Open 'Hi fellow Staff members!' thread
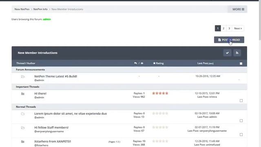Image resolution: width=261 pixels, height=147 pixels. click(x=51, y=127)
